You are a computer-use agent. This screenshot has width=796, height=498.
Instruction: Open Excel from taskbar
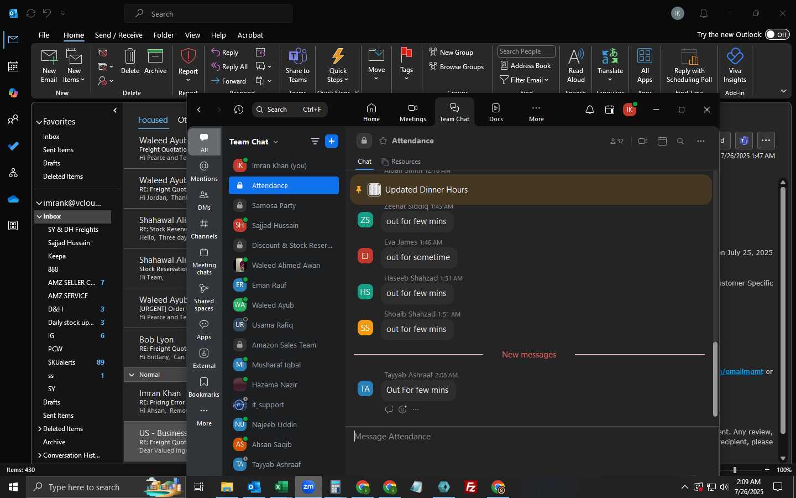coord(281,487)
